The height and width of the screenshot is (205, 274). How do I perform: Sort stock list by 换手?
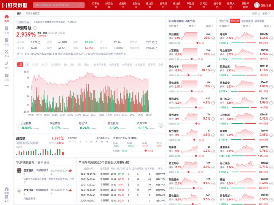[x=210, y=26]
